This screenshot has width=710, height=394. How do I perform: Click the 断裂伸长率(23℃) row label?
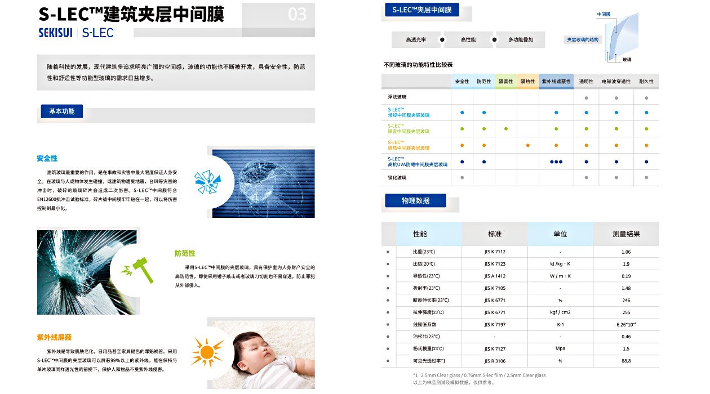click(431, 300)
